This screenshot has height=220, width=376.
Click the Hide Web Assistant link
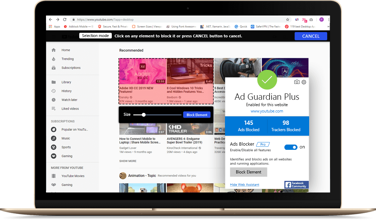coord(244,185)
